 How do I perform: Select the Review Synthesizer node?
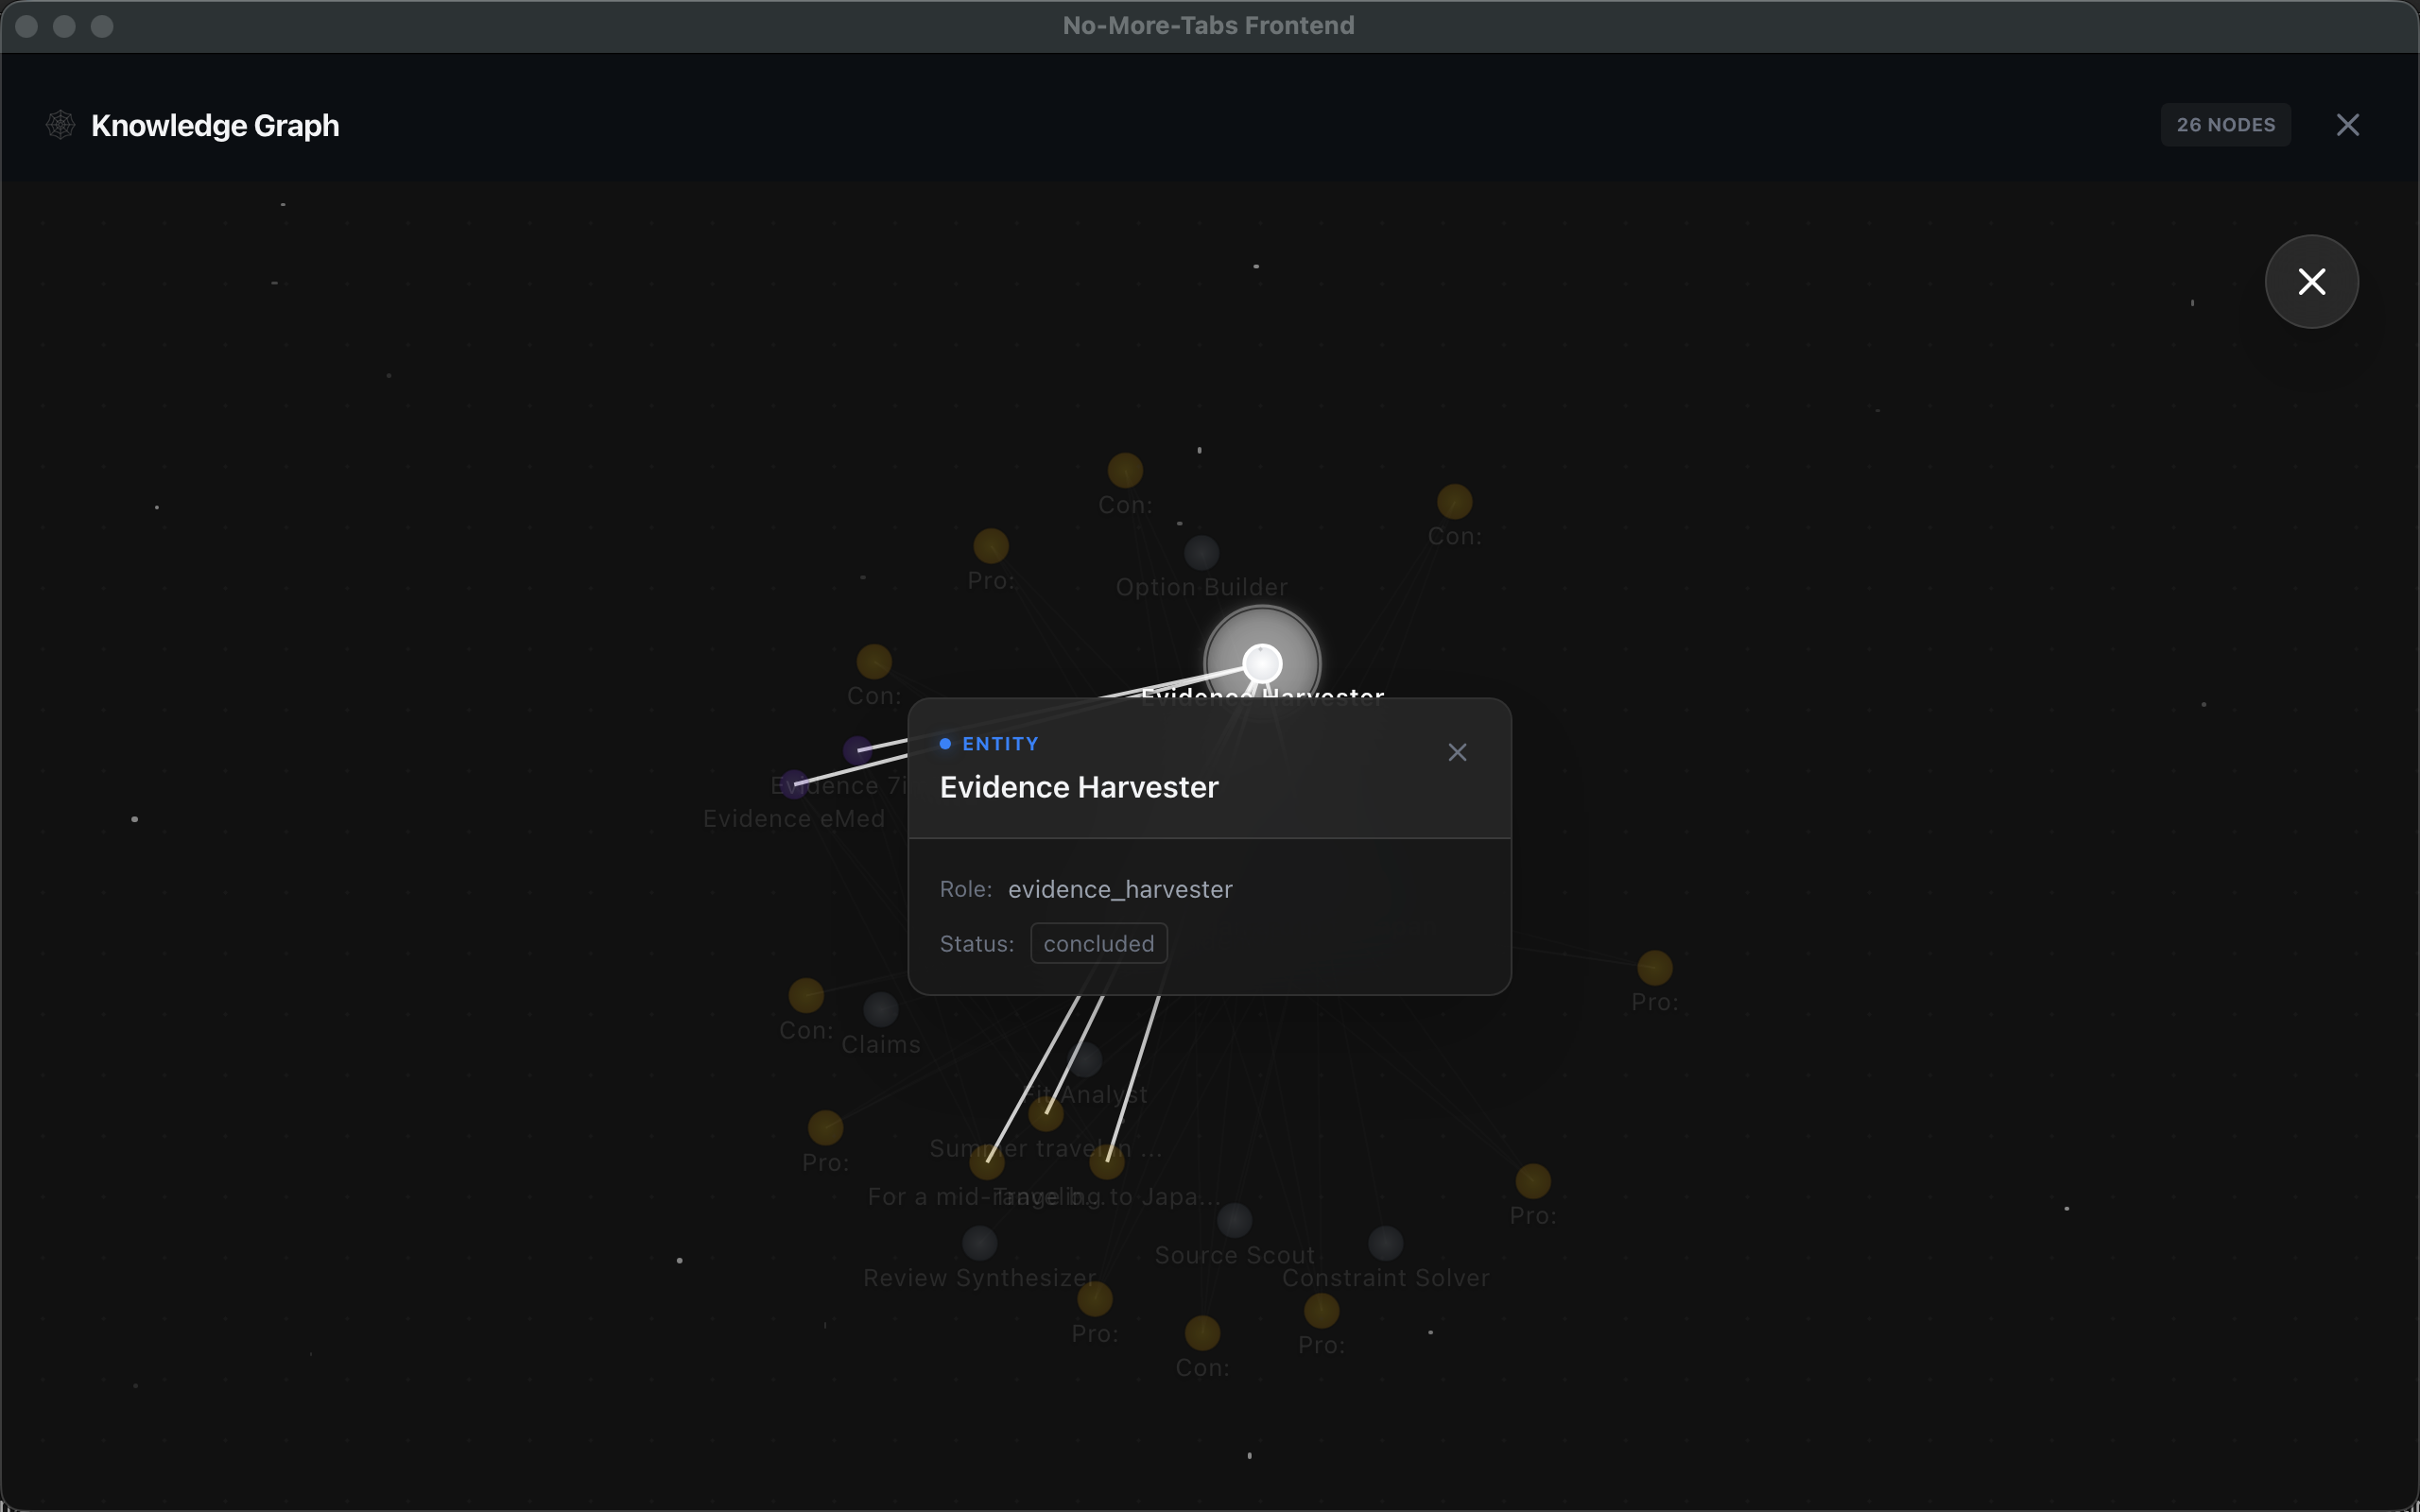pyautogui.click(x=979, y=1243)
